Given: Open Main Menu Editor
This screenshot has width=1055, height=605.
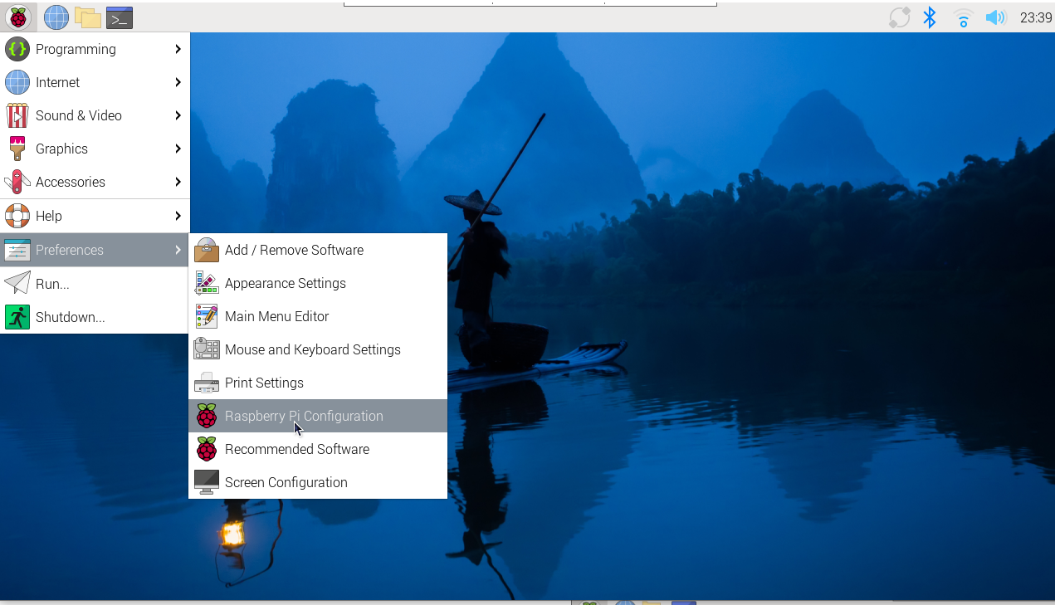Looking at the screenshot, I should (318, 316).
